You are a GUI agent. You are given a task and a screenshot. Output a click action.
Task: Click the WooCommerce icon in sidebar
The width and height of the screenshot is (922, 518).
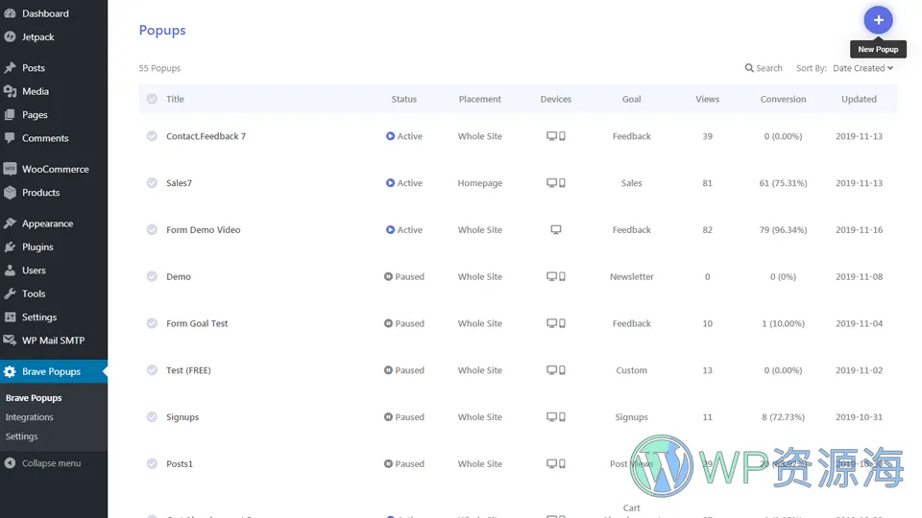pyautogui.click(x=10, y=169)
